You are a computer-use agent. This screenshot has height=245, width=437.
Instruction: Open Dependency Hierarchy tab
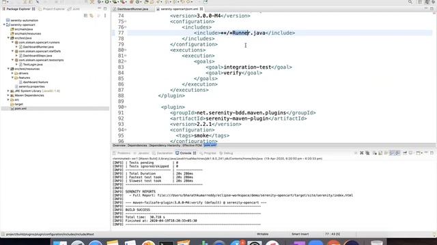pos(165,145)
